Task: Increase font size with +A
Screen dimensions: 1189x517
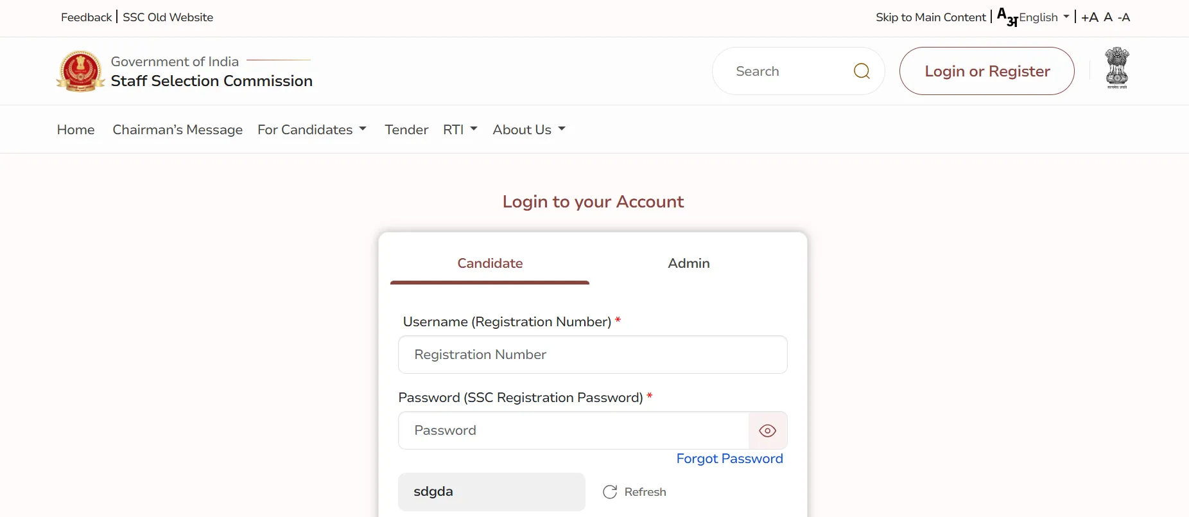Action: [x=1089, y=17]
